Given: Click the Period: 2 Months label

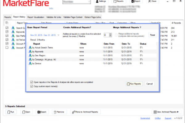Looking at the screenshot, I should point(38,40).
